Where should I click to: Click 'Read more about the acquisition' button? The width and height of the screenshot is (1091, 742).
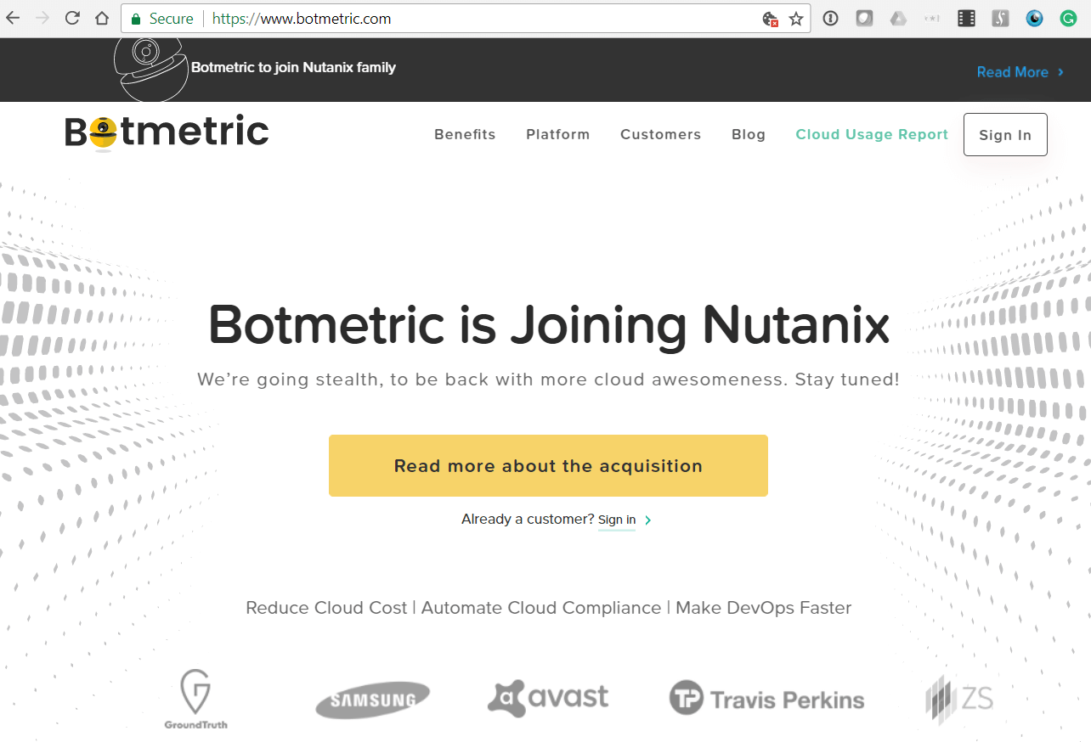(548, 465)
